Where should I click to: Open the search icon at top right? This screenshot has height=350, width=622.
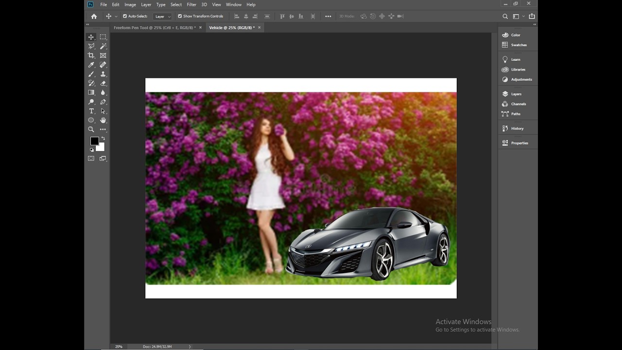[505, 16]
